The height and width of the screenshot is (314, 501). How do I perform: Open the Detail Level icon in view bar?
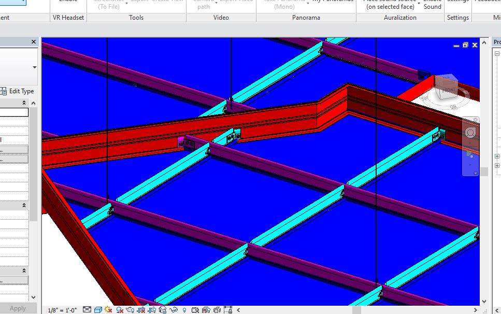(87, 310)
